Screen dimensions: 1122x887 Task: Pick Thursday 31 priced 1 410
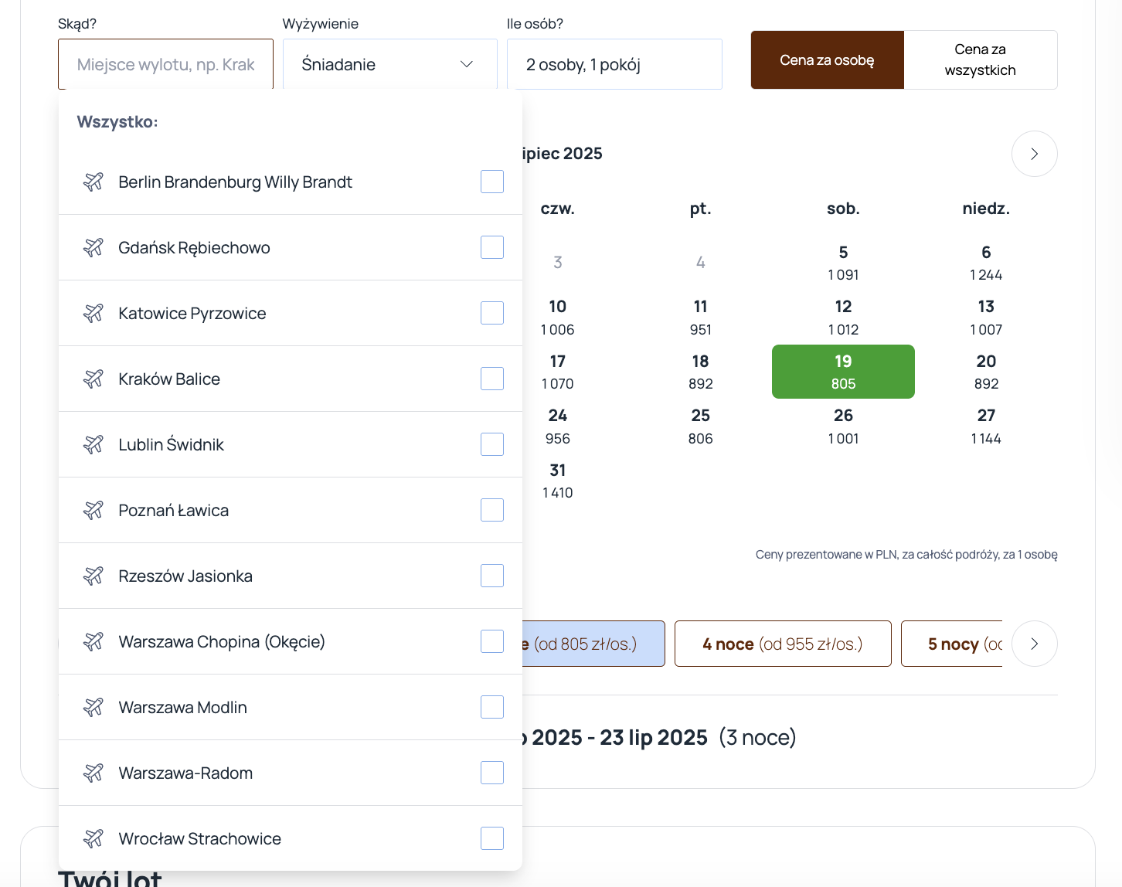[557, 481]
